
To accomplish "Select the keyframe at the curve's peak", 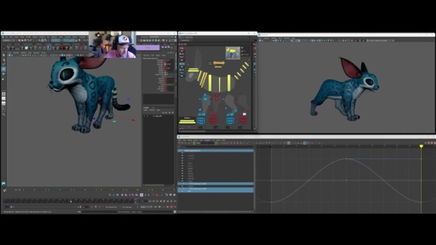I will (x=346, y=159).
